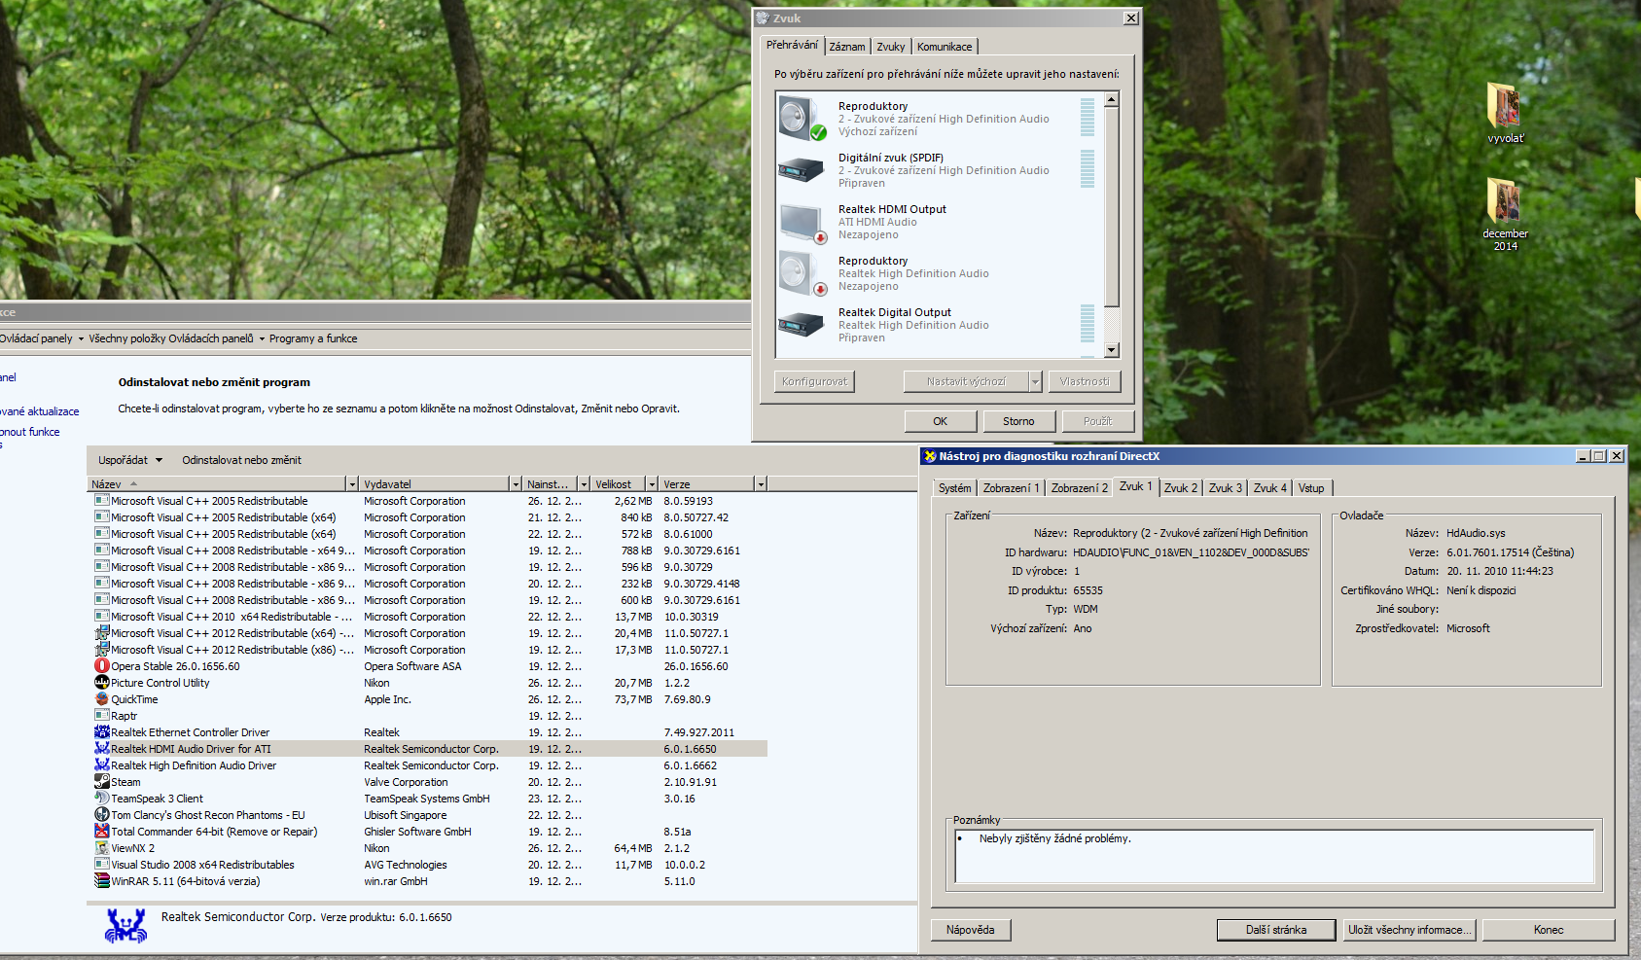1641x960 pixels.
Task: Click the Realtek Ethernet Controller Driver icon
Action: click(x=102, y=732)
